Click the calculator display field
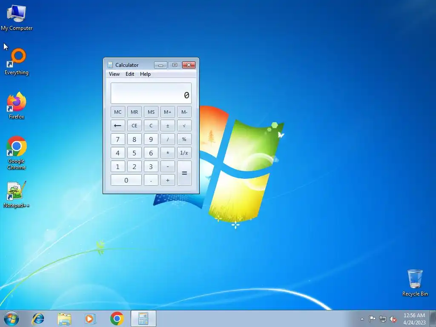Viewport: 436px width, 327px height. [x=151, y=93]
